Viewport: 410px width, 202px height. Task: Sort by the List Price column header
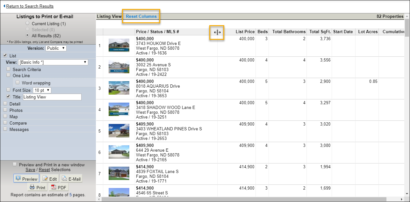click(x=245, y=32)
